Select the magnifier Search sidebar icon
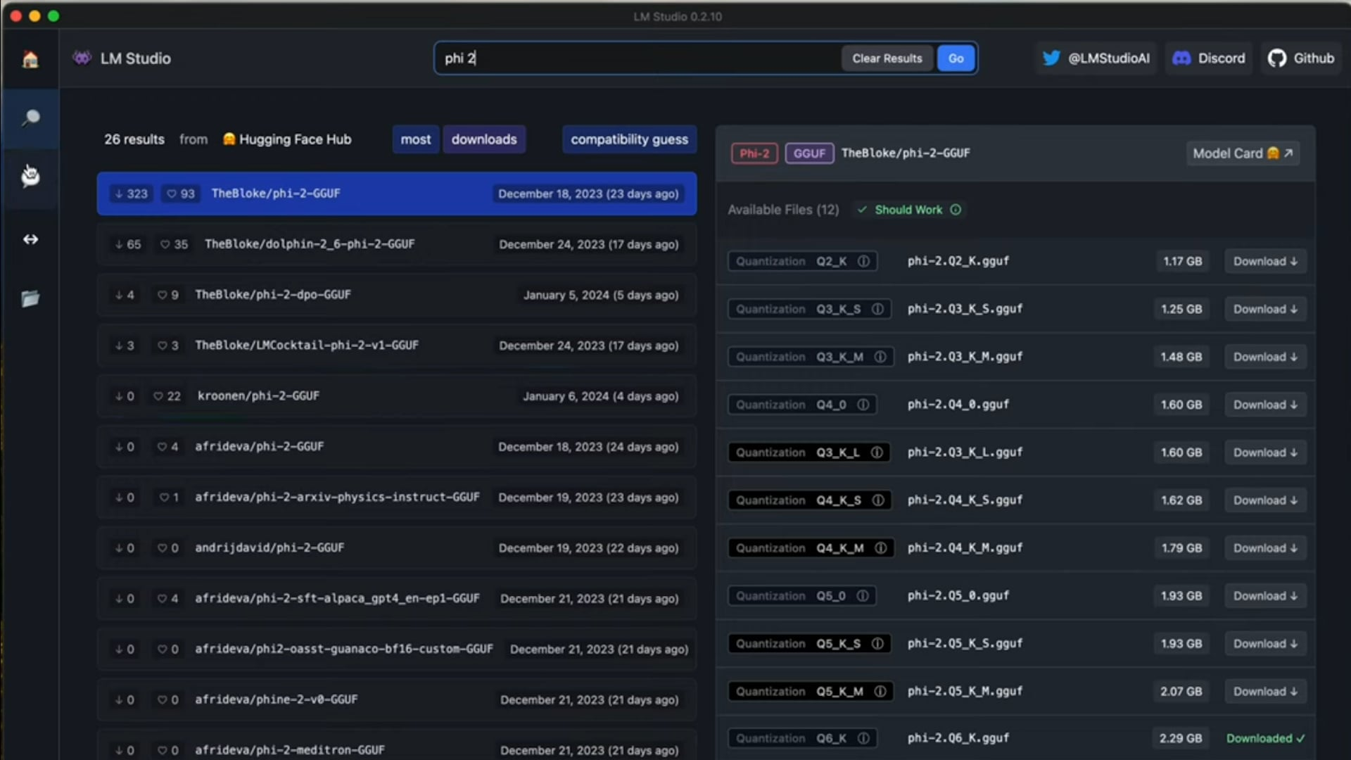The image size is (1351, 760). [30, 118]
